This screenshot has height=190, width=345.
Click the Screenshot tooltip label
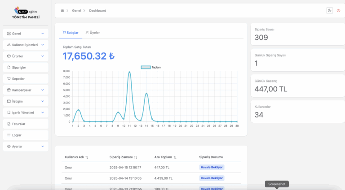click(x=277, y=184)
